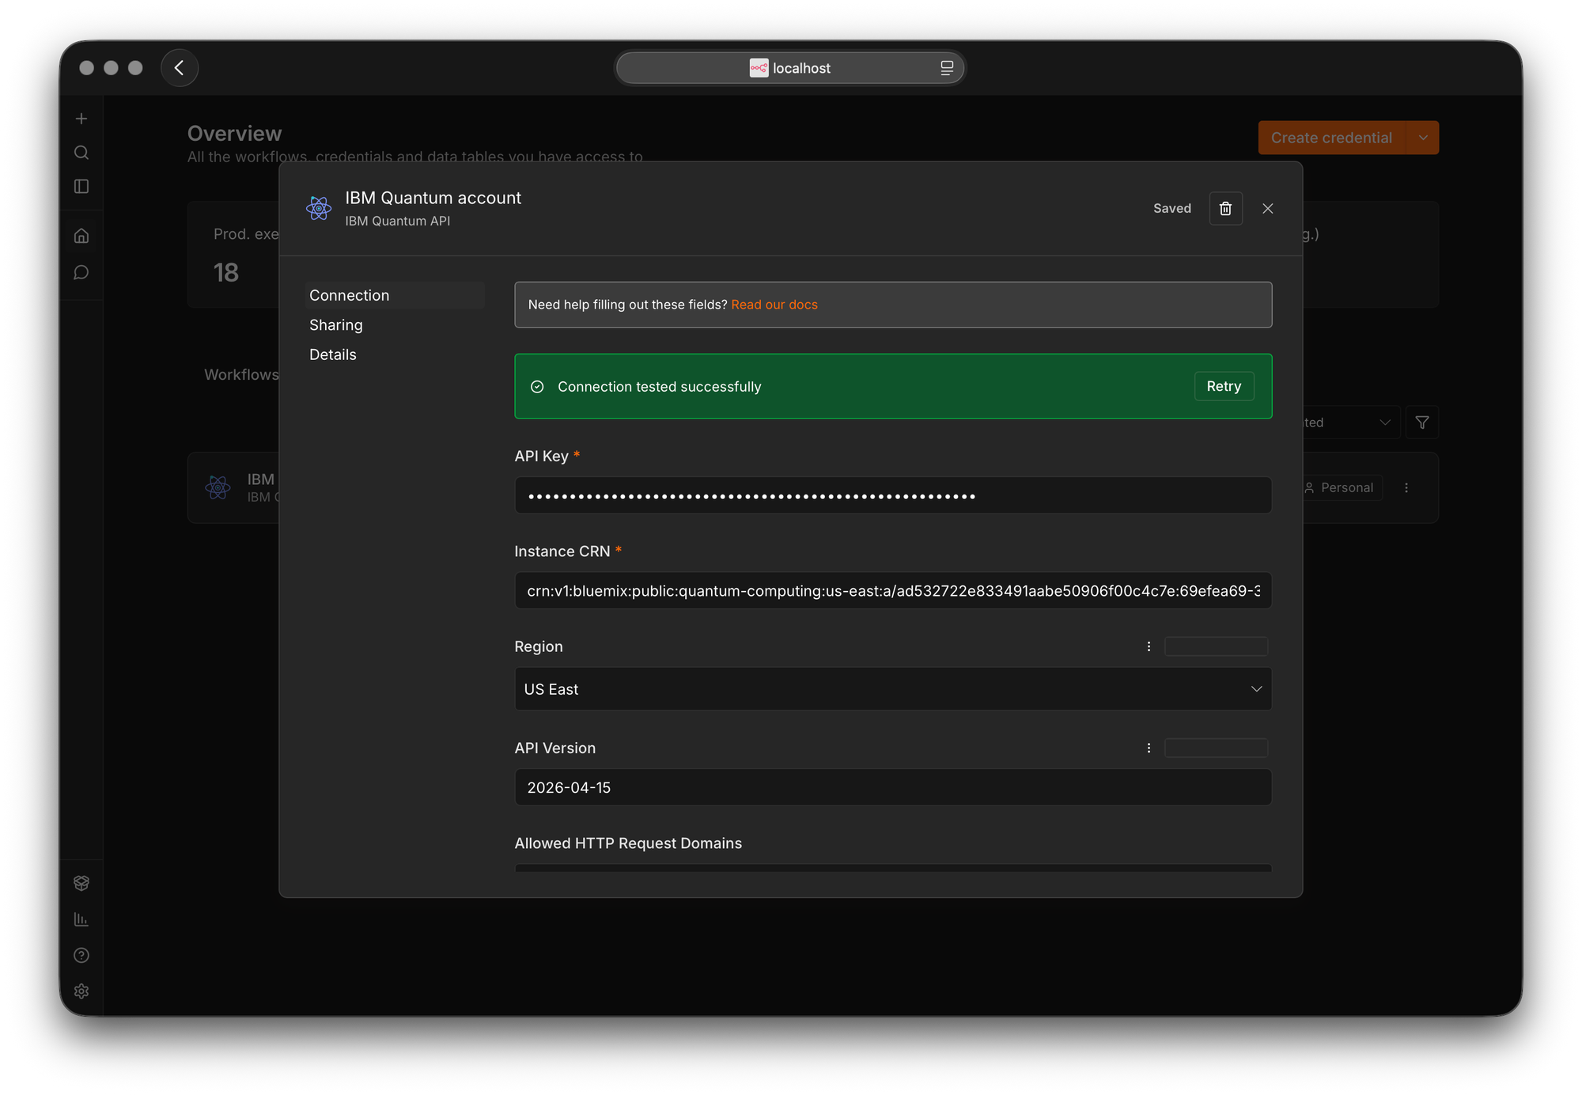Switch to the Details tab
This screenshot has height=1095, width=1582.
point(333,354)
